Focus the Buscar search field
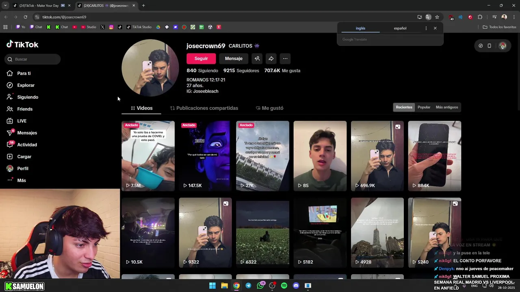Viewport: 520px width, 292px height. coord(32,59)
